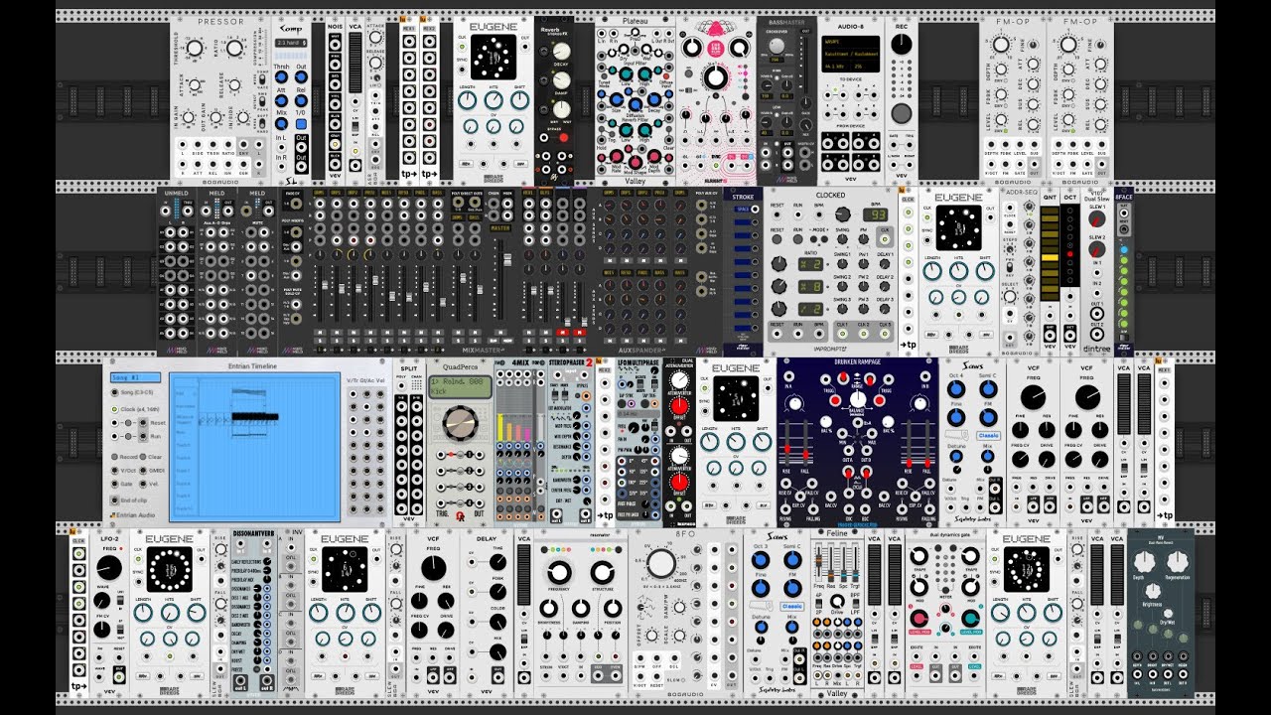Click the large selector knob on QuadPercs
This screenshot has height=715, width=1271.
pos(459,424)
